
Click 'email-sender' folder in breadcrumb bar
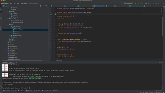point(24,3)
